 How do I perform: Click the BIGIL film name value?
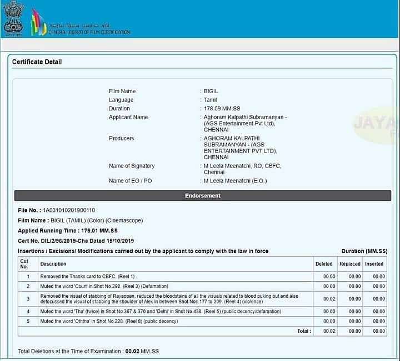point(211,91)
